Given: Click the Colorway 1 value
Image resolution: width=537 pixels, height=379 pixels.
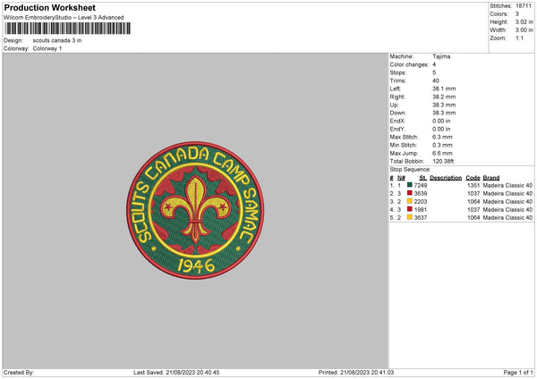Looking at the screenshot, I should click(x=47, y=48).
